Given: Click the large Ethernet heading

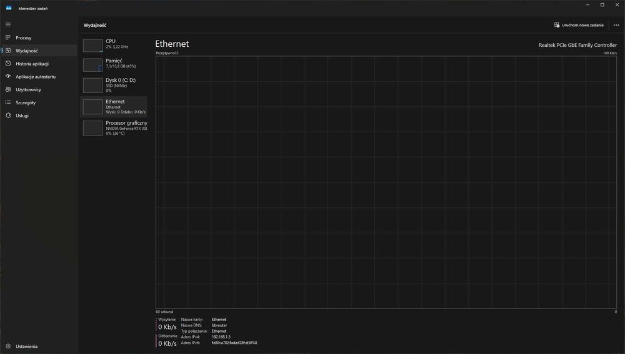Looking at the screenshot, I should click(x=172, y=44).
